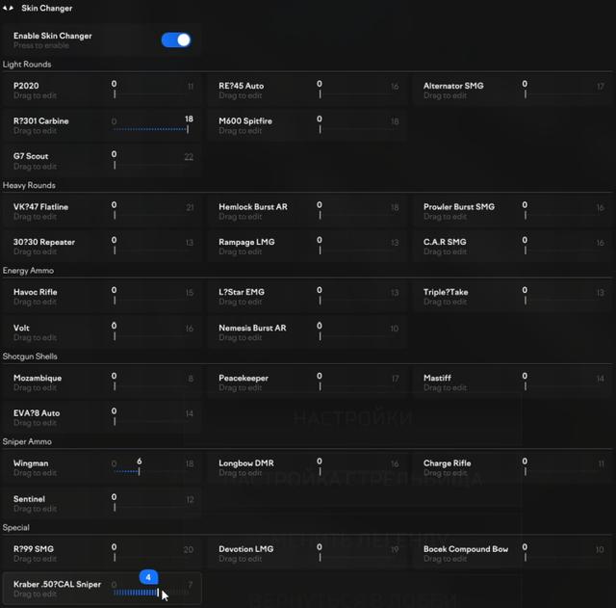Click the Bocek Compound Bow name
Viewport: 616px width, 608px height.
click(x=466, y=549)
